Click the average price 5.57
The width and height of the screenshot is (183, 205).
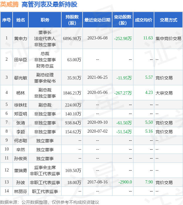(149, 77)
